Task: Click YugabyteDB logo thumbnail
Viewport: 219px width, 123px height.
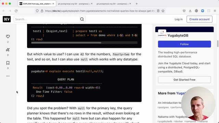Action: pyautogui.click(x=162, y=33)
